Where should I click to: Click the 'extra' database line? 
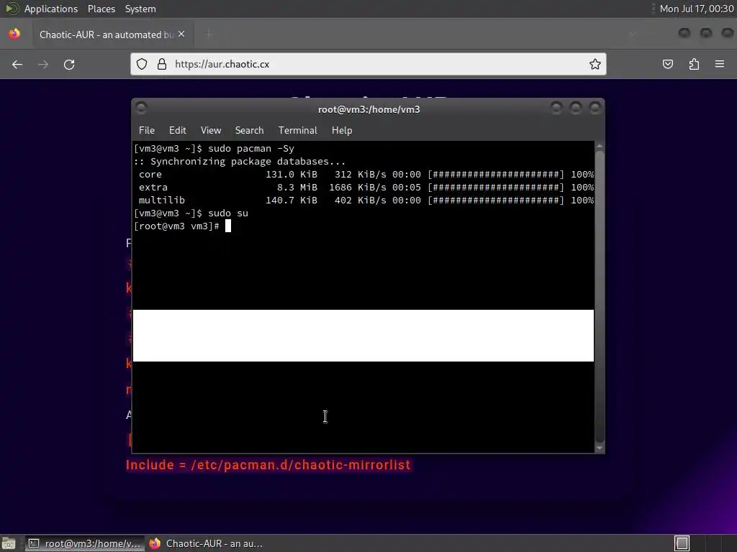(363, 188)
